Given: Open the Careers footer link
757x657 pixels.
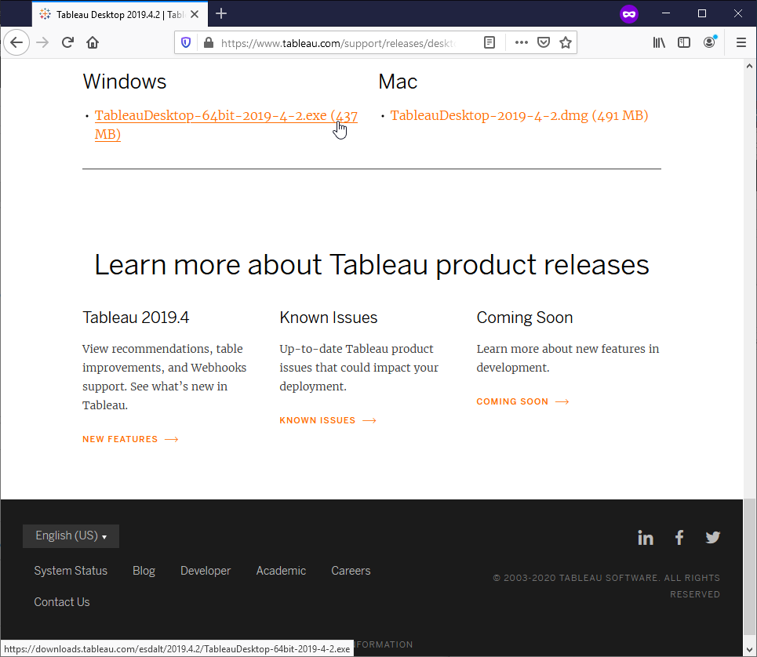Looking at the screenshot, I should pos(351,571).
